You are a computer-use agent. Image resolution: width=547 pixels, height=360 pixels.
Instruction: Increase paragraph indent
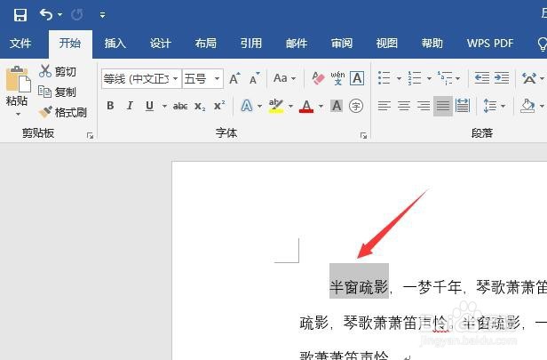pyautogui.click(x=502, y=78)
